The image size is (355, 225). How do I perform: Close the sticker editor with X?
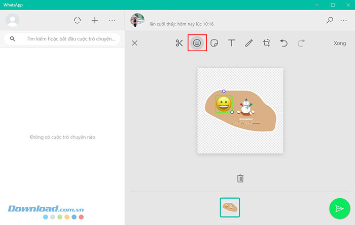click(134, 43)
